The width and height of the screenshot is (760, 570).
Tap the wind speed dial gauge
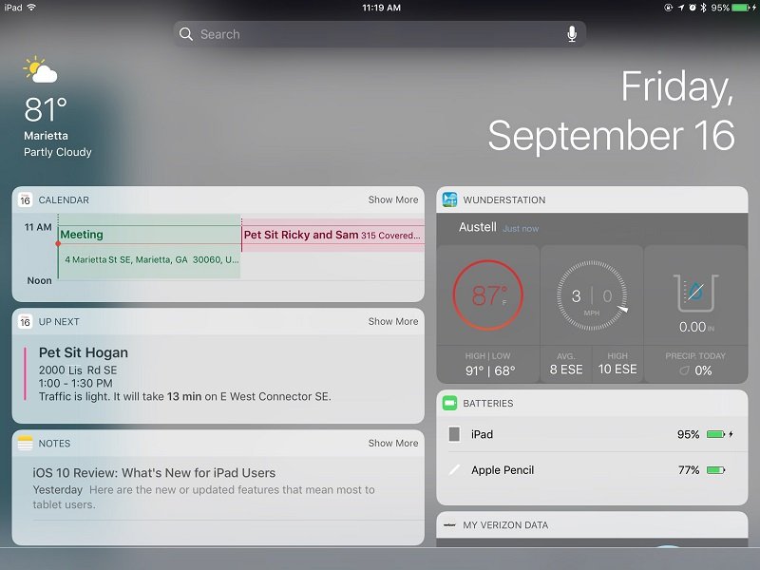coord(592,295)
